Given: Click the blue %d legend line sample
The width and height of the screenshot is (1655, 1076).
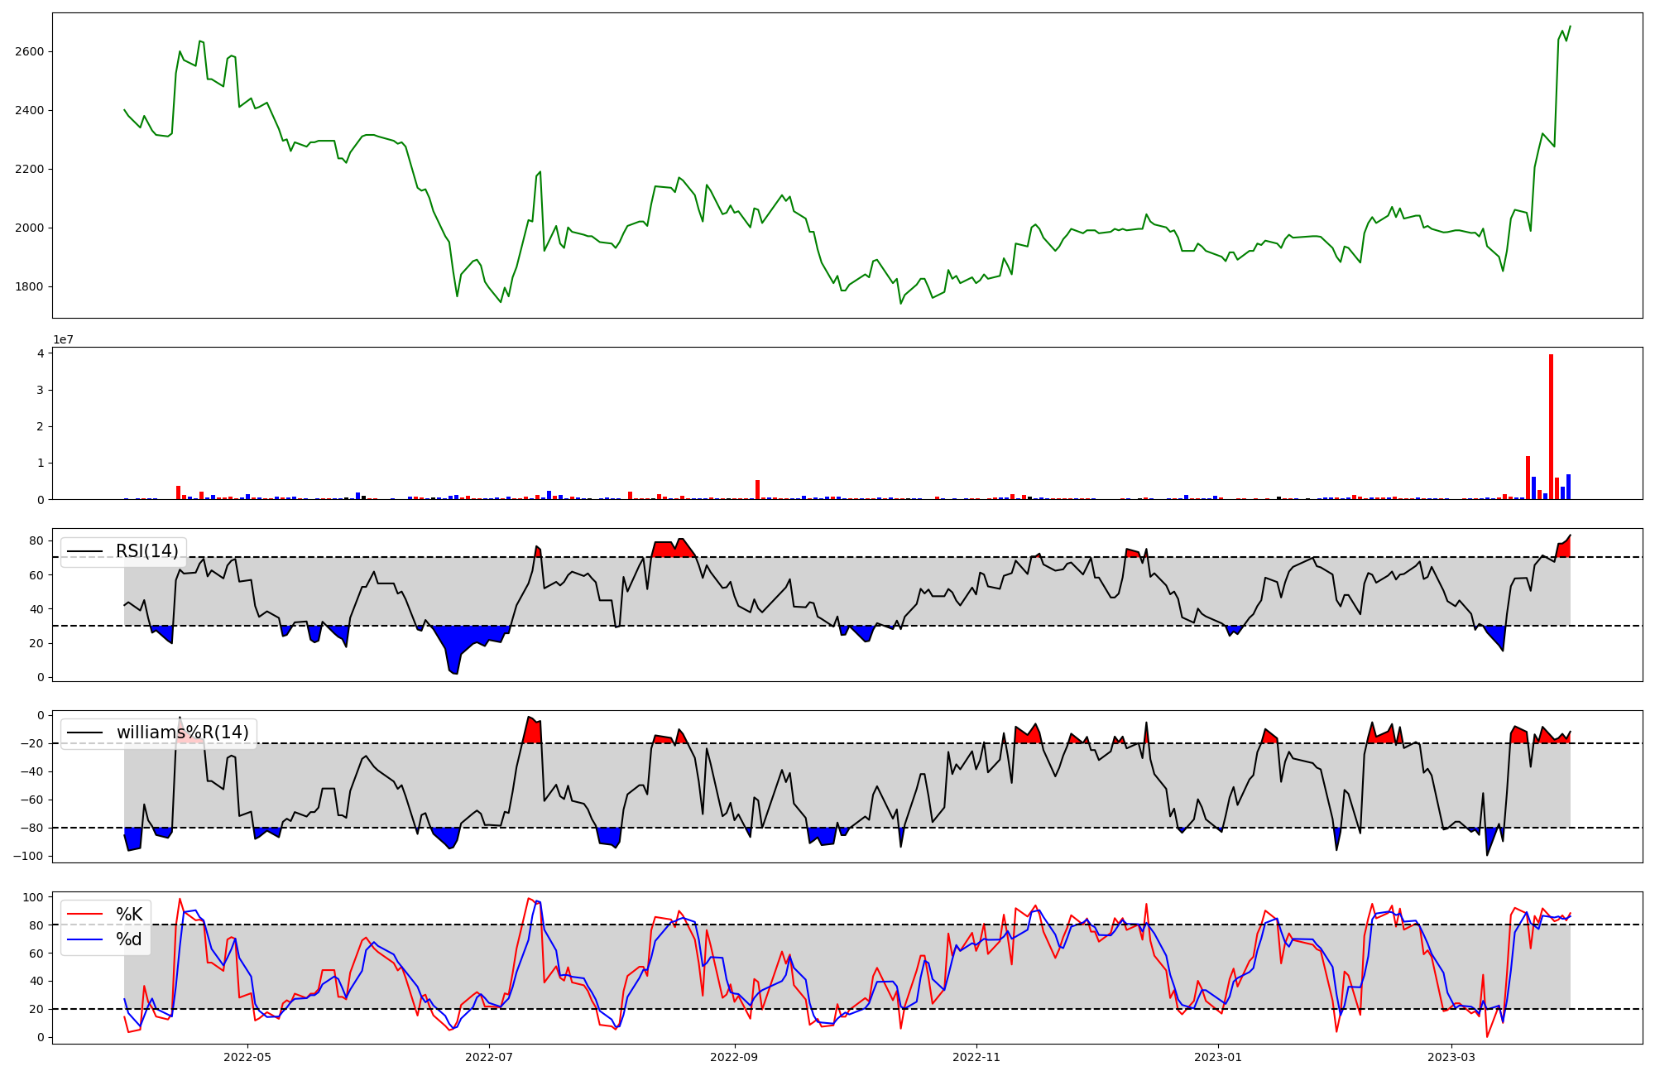Looking at the screenshot, I should [85, 939].
